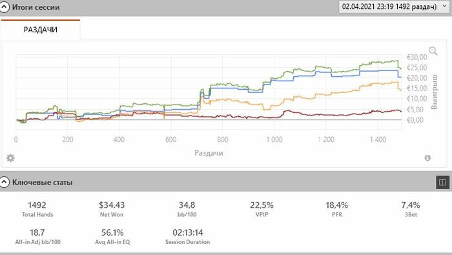The width and height of the screenshot is (452, 255).
Task: Collapse the Итоги сессии section
Action: [x=4, y=7]
